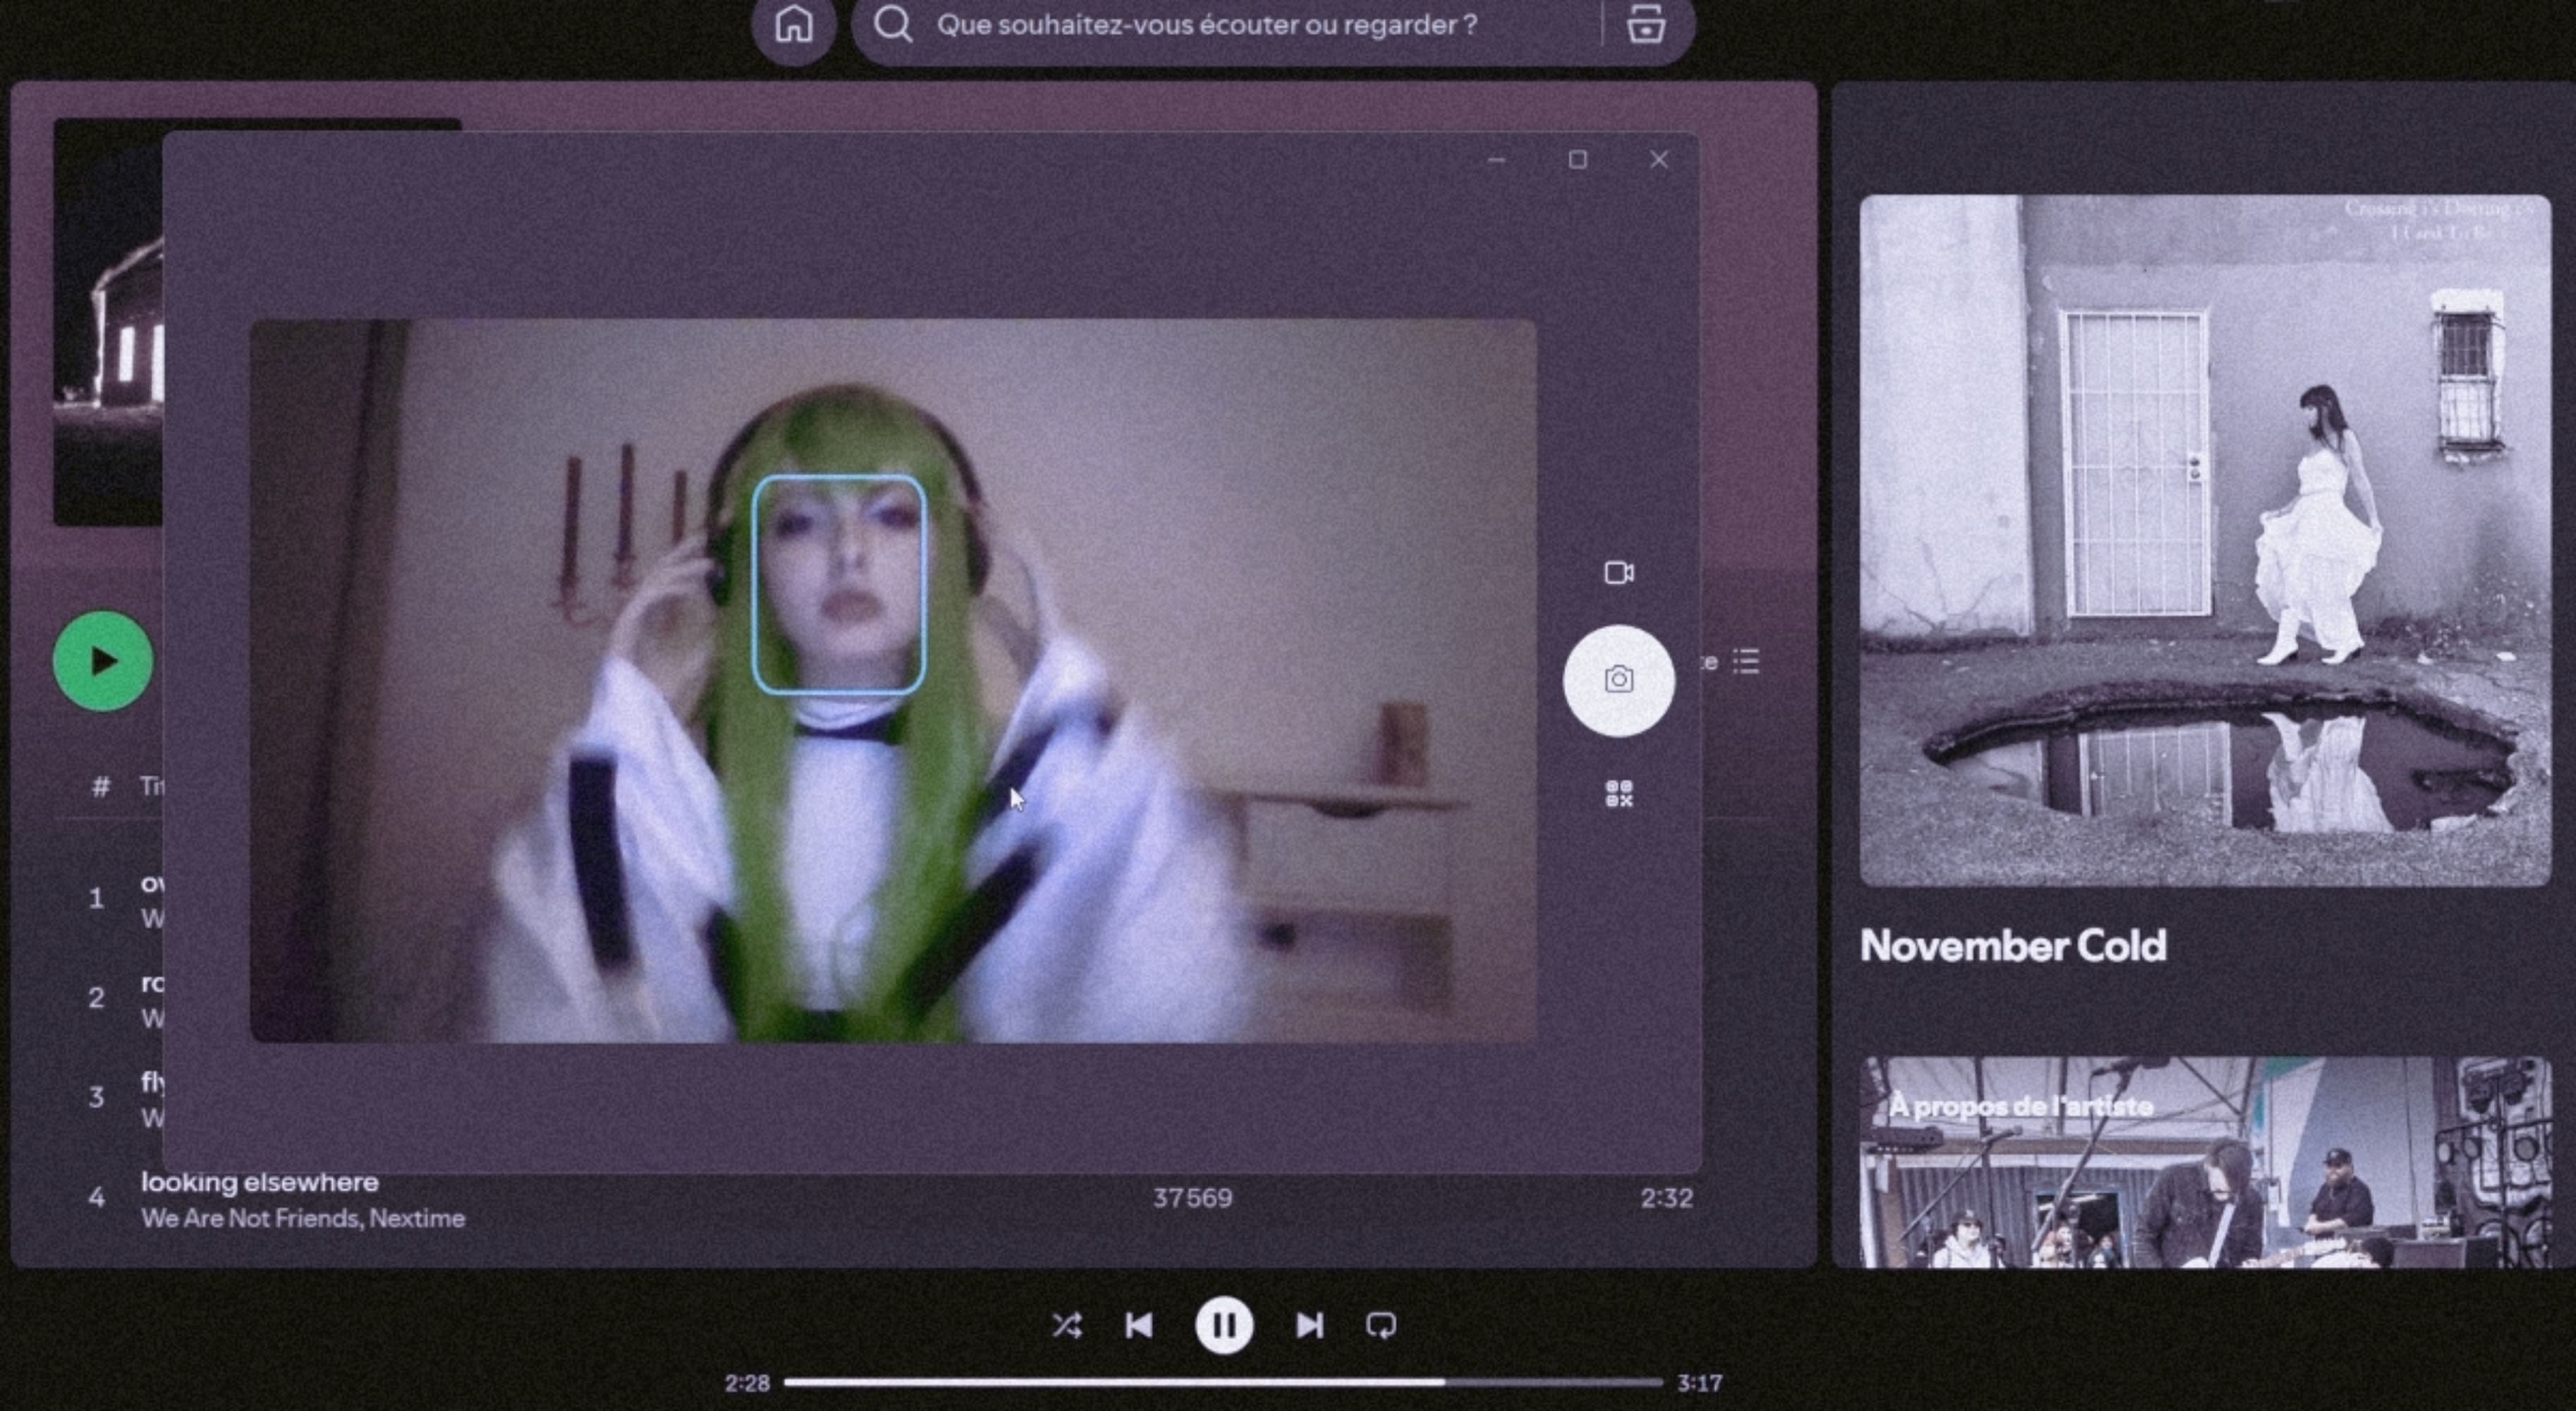Click the November Cold album artwork
The image size is (2576, 1411).
pos(2204,540)
